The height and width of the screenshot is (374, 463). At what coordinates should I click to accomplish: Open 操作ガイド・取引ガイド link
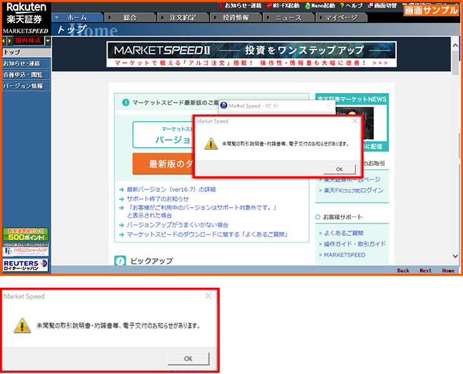coord(355,244)
